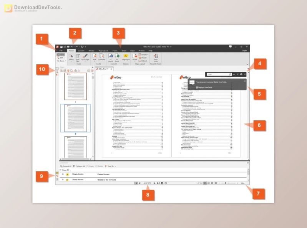Go to the last page
Screen dimensions: 307x228
(x=158, y=183)
